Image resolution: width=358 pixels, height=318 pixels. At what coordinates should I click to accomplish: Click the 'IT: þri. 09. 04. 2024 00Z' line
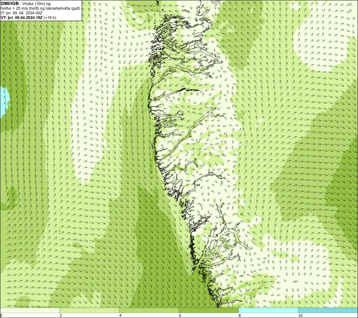tap(22, 13)
